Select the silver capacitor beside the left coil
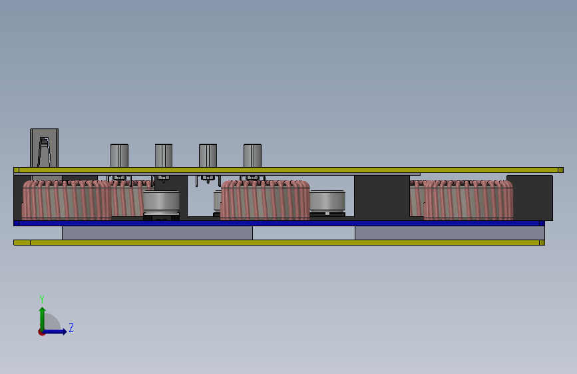577x374 pixels. (161, 203)
